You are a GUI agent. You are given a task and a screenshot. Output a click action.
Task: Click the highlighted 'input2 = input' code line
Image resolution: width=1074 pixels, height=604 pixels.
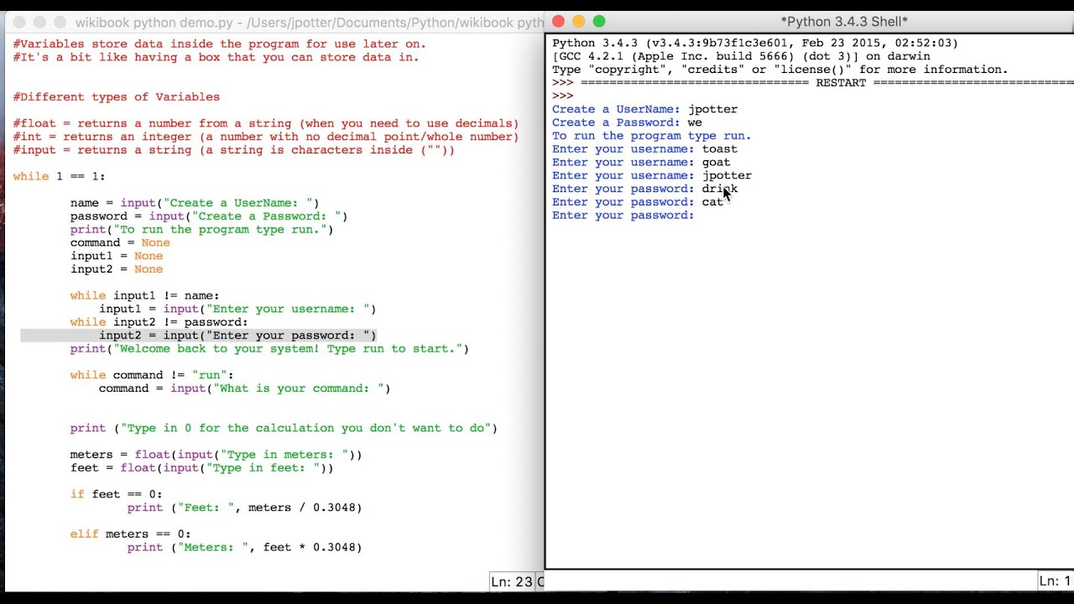(199, 336)
